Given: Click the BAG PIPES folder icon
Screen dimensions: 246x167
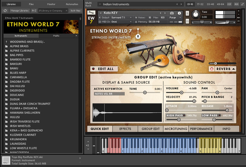Looking at the screenshot, I should [x=7, y=55].
